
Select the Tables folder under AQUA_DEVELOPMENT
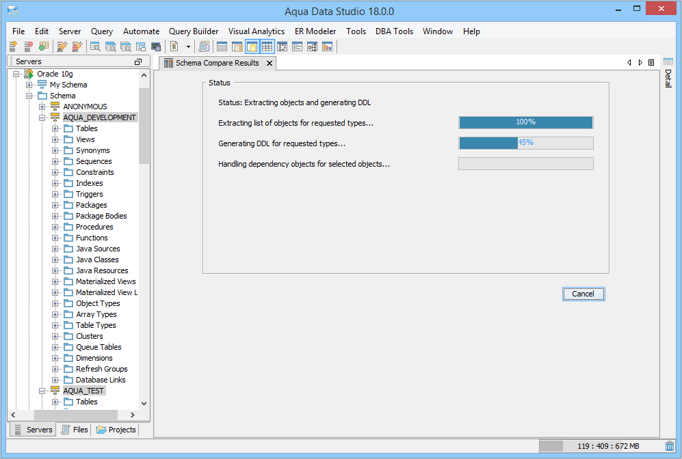(x=87, y=128)
